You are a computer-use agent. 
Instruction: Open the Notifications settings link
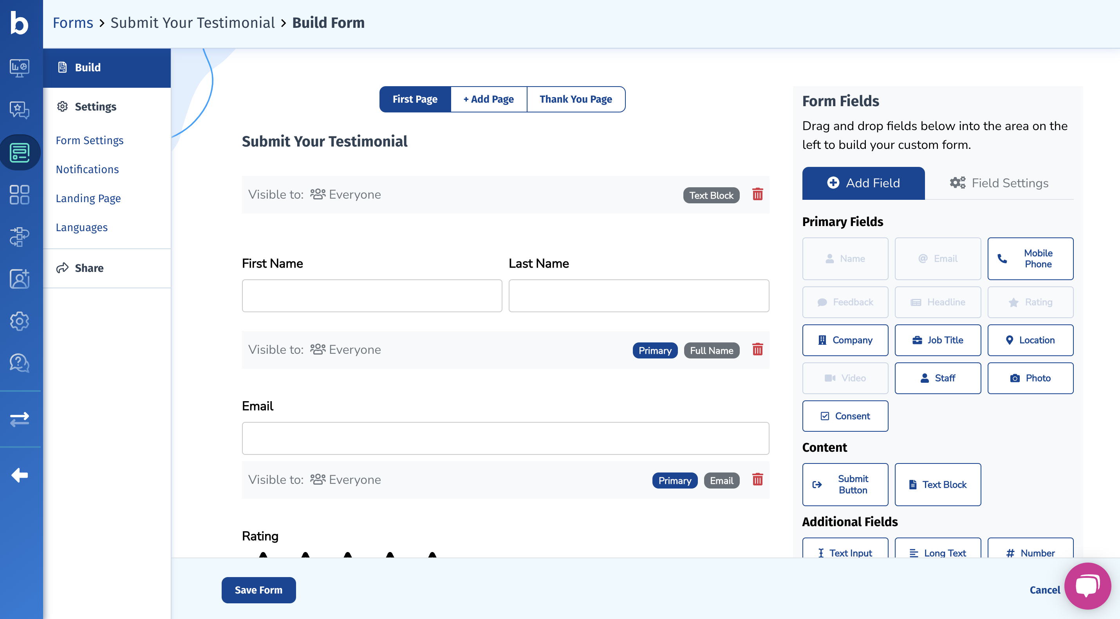(87, 169)
